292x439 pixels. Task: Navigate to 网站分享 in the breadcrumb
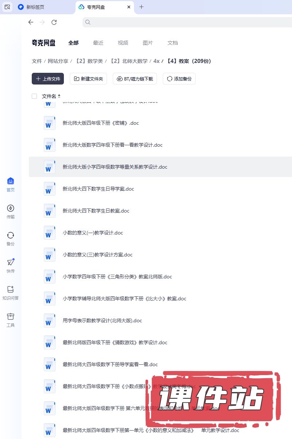(58, 61)
